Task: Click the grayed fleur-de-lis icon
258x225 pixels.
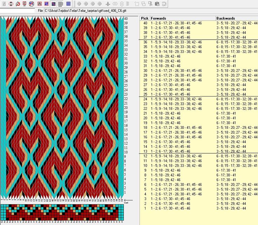Action: coord(108,4)
